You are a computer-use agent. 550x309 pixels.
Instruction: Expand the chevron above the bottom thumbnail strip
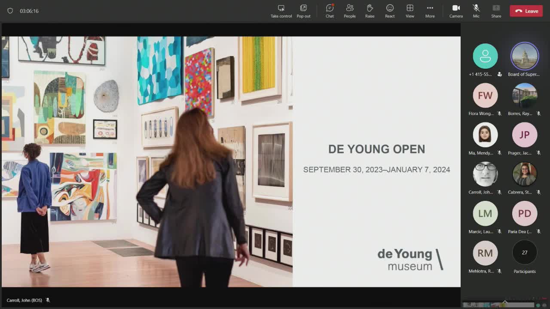(505, 302)
